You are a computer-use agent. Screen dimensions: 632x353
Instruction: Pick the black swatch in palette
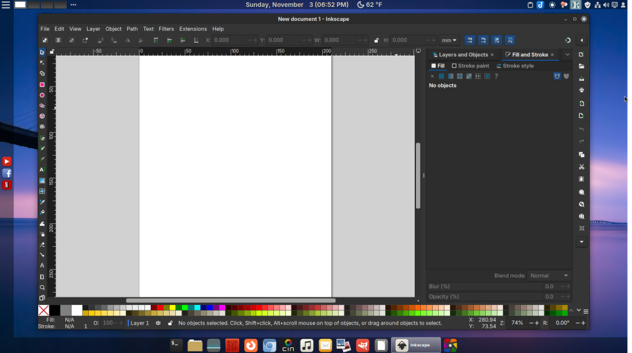point(55,310)
